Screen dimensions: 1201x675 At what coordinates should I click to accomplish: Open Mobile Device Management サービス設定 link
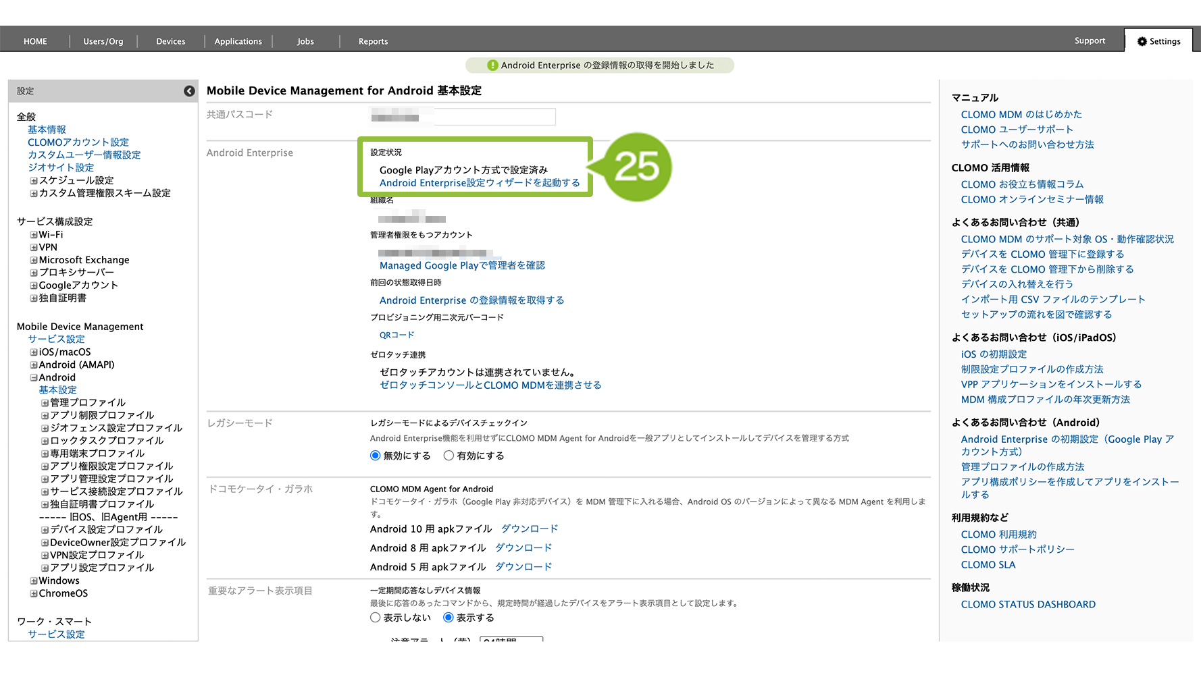(56, 339)
